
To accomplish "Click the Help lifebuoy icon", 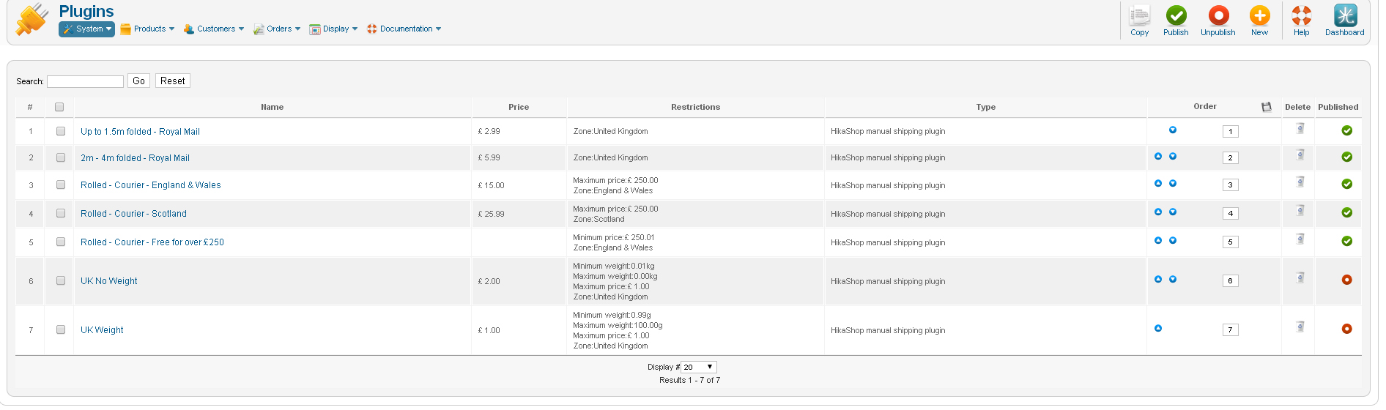I will (1301, 16).
